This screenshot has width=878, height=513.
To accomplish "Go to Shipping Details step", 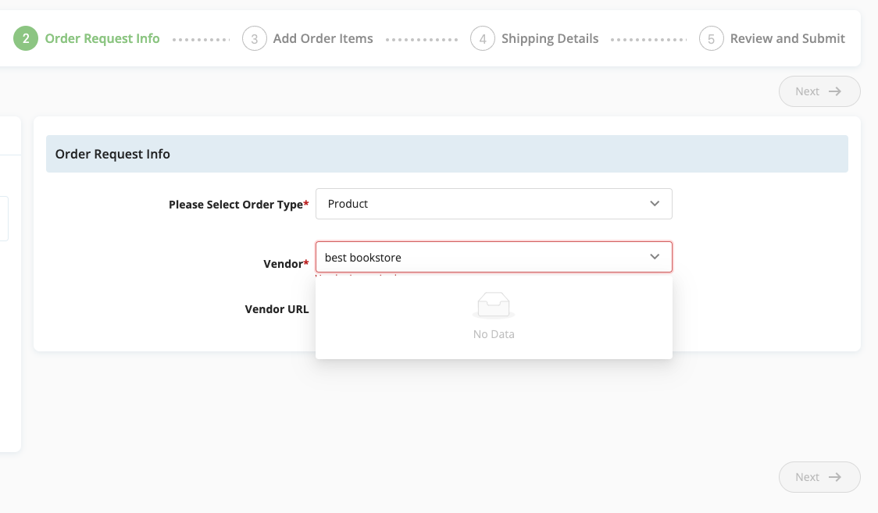I will tap(550, 38).
